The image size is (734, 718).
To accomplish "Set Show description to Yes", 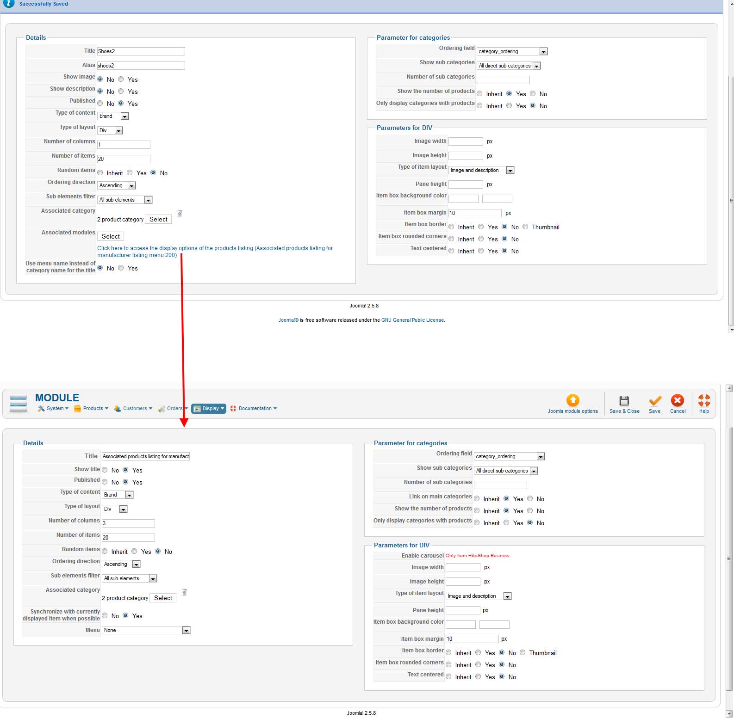I will 121,91.
